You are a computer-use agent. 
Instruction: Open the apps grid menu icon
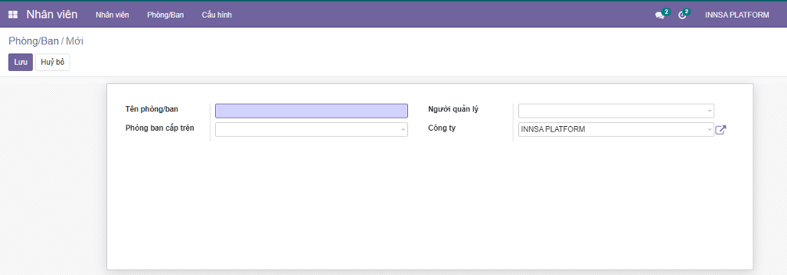pos(13,15)
